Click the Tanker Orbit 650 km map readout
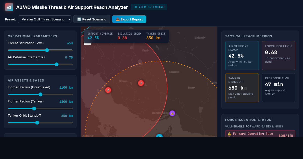The height and width of the screenshot is (159, 303). 156,36
